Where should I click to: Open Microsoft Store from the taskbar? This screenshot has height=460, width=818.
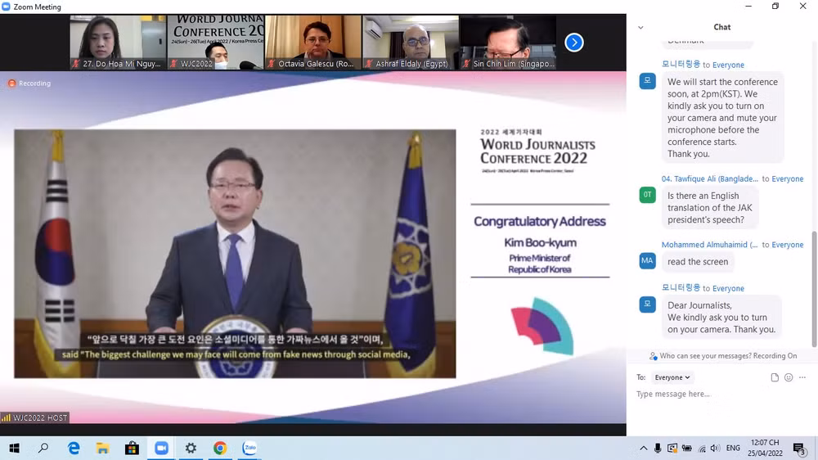(x=132, y=448)
